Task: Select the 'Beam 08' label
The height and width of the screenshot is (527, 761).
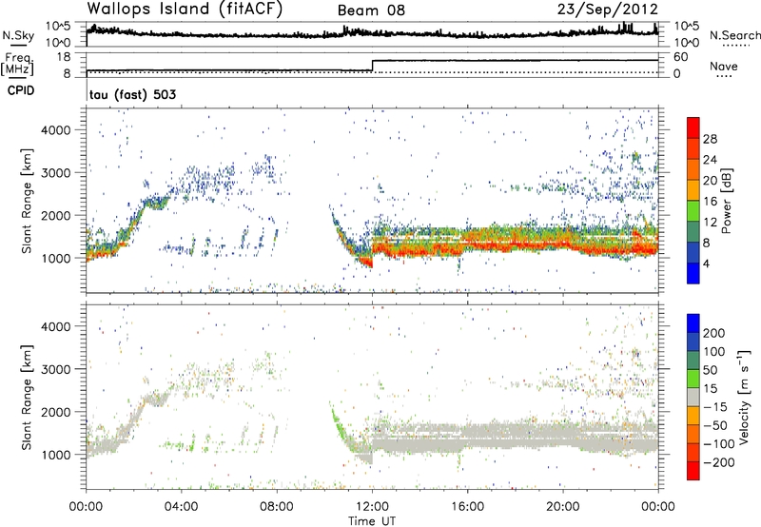Action: click(371, 10)
